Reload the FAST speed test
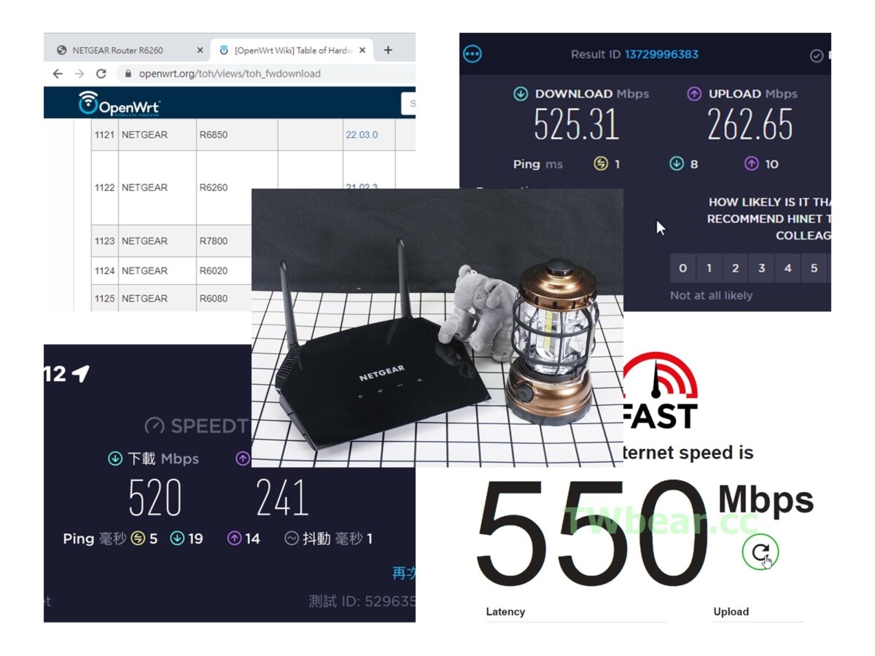The image size is (875, 656). click(x=761, y=552)
